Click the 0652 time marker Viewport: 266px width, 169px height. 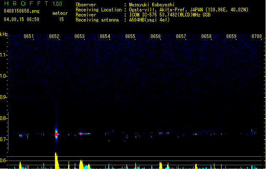point(54,36)
